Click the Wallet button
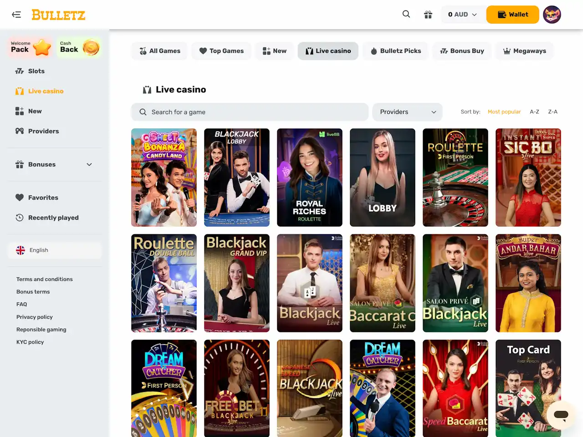This screenshot has width=583, height=437. pyautogui.click(x=512, y=15)
